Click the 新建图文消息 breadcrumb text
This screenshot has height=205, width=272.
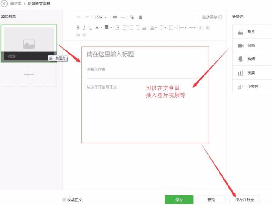point(39,4)
